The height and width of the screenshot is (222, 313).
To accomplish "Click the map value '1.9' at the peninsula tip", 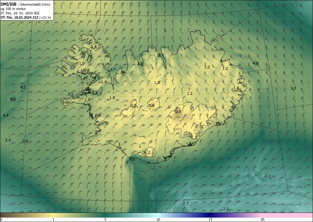I will 65,102.
